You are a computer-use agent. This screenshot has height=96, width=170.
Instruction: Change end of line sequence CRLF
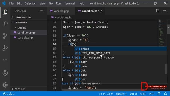click(143, 94)
